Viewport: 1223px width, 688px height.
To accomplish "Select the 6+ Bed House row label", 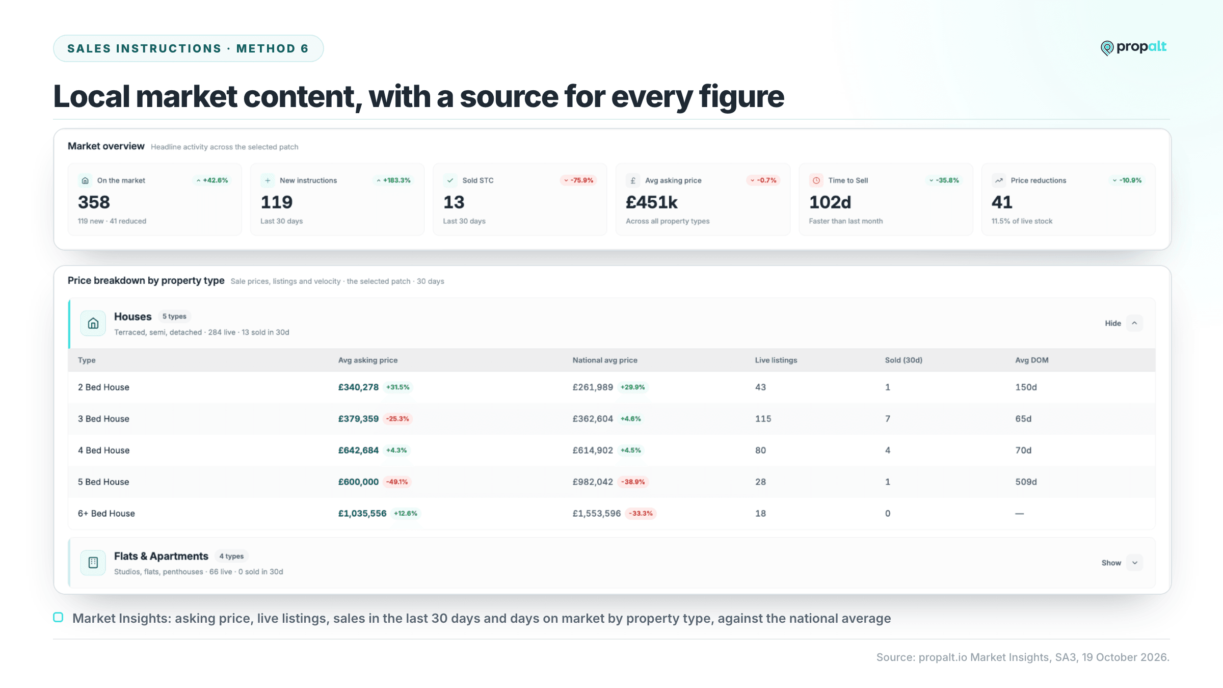I will click(x=107, y=514).
